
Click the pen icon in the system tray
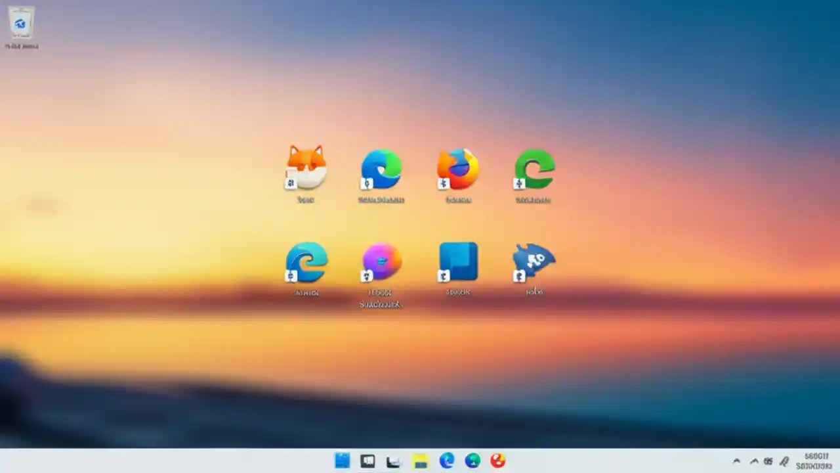pos(785,461)
